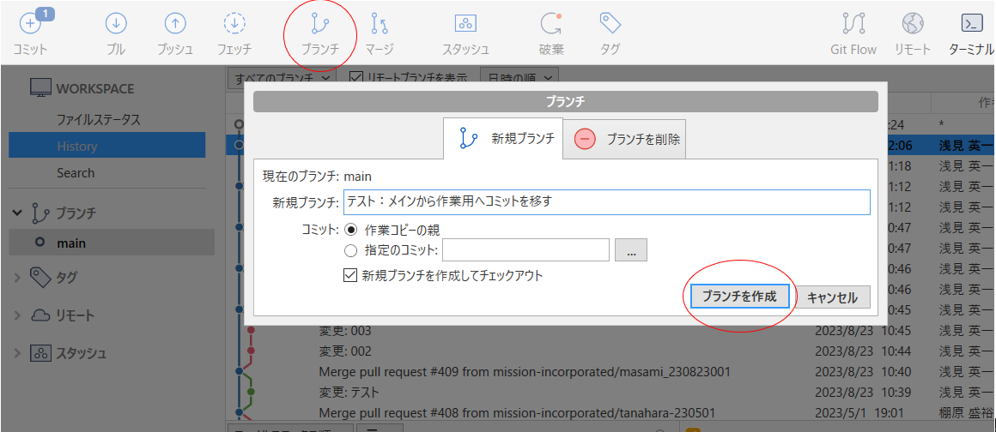Viewport: 996px width, 432px height.
Task: Click the 新規ブランチ name input field
Action: (606, 202)
